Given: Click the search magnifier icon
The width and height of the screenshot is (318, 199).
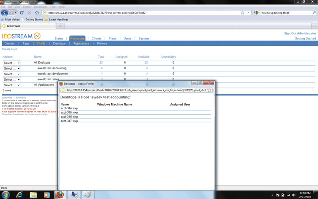Looking at the screenshot, I should coord(314,13).
